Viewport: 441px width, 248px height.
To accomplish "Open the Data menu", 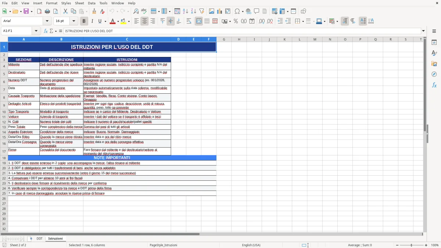I will (x=92, y=3).
